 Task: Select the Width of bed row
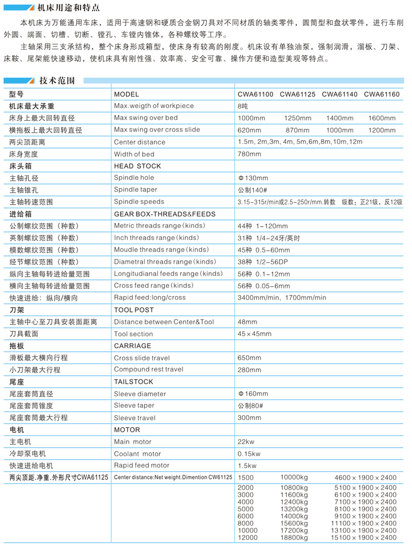(x=137, y=154)
